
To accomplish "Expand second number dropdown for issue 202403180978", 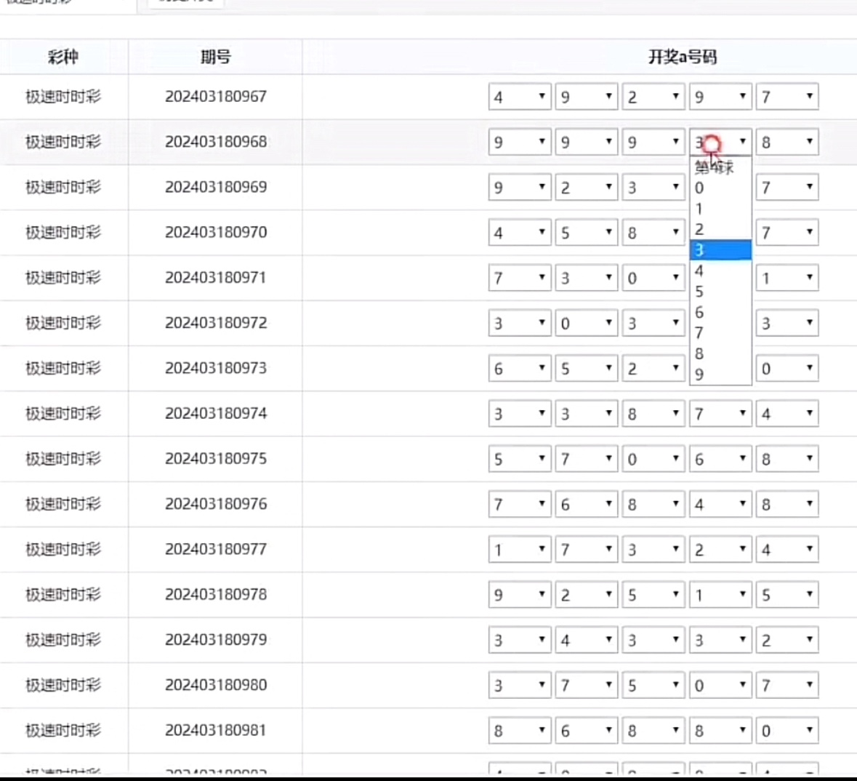I will [x=586, y=595].
